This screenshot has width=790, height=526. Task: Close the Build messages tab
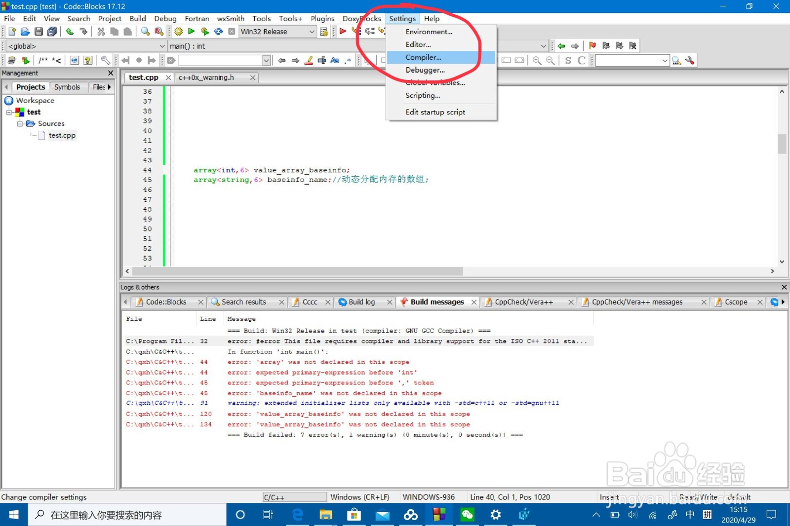tap(474, 302)
